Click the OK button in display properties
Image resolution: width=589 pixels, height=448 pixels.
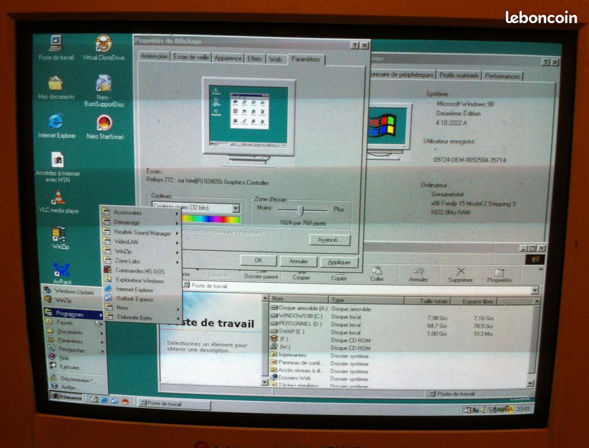point(258,260)
